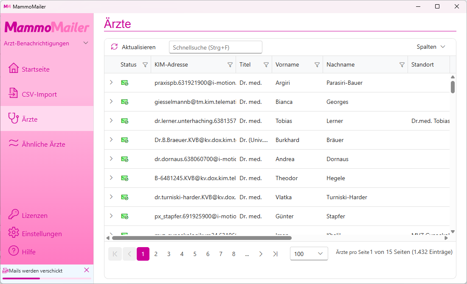Open the Nachname column filter
The width and height of the screenshot is (467, 284).
(402, 65)
